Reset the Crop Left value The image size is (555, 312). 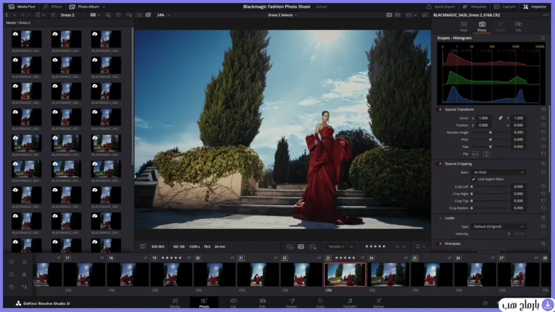click(x=543, y=186)
